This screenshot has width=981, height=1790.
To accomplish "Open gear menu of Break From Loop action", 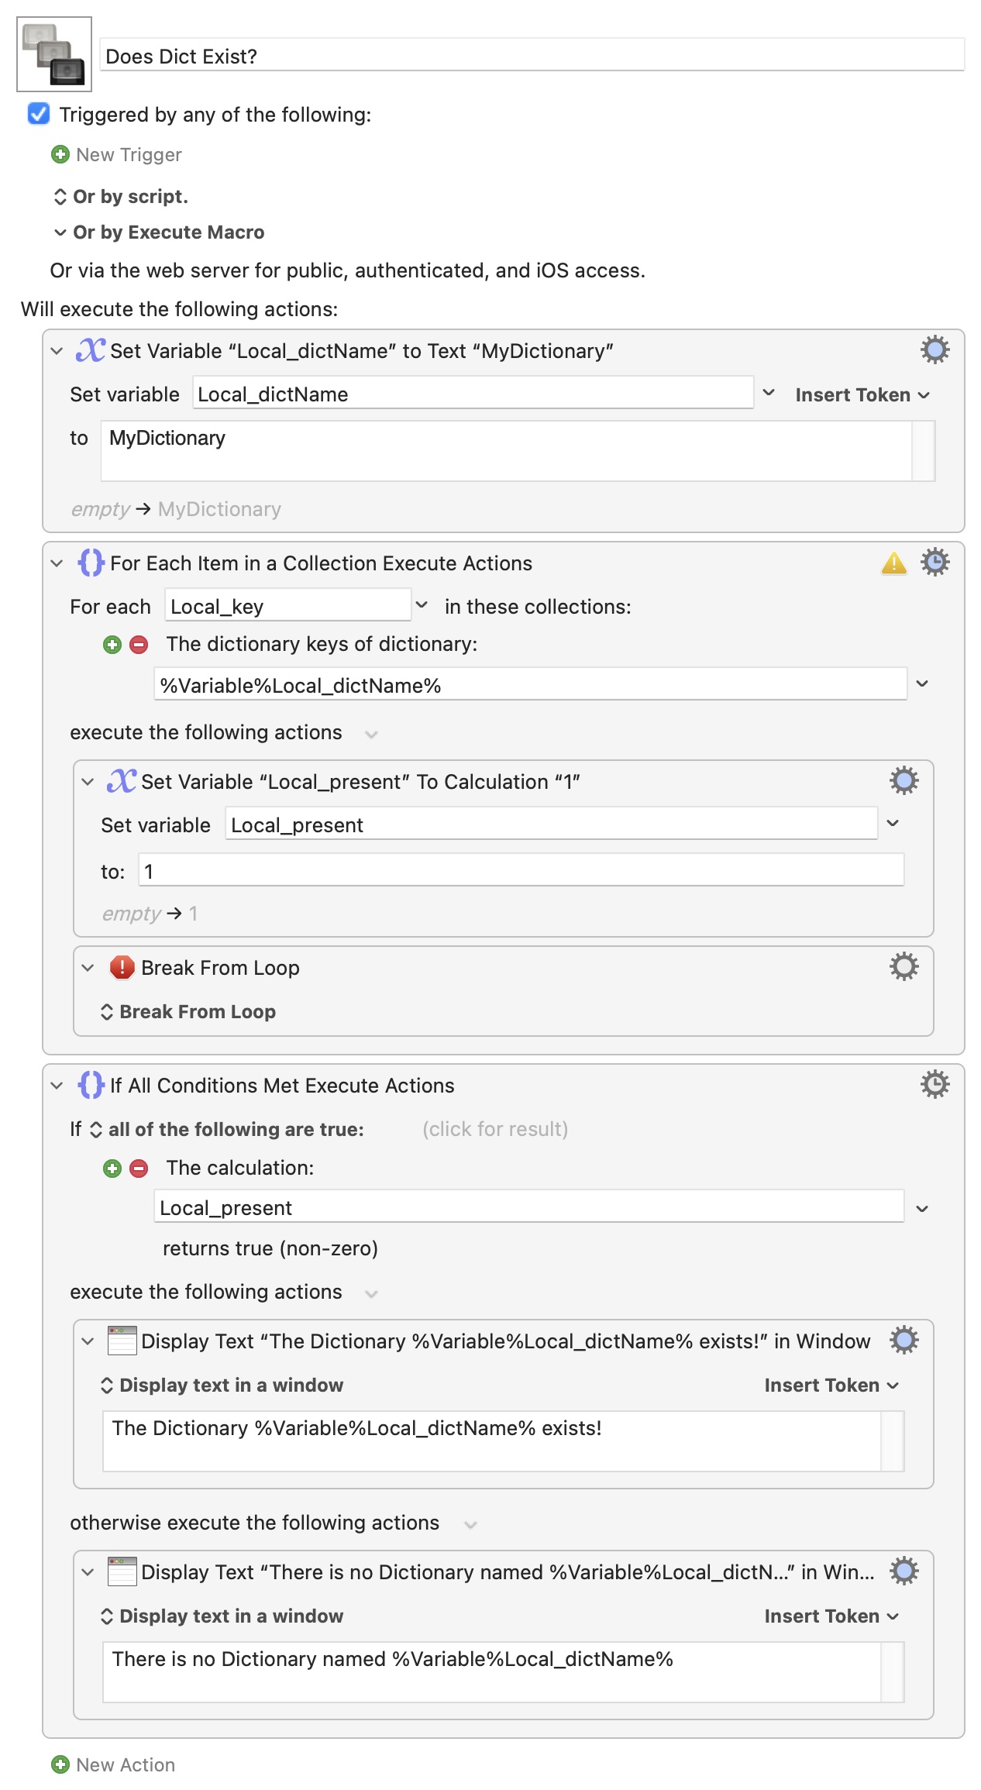I will 904,967.
